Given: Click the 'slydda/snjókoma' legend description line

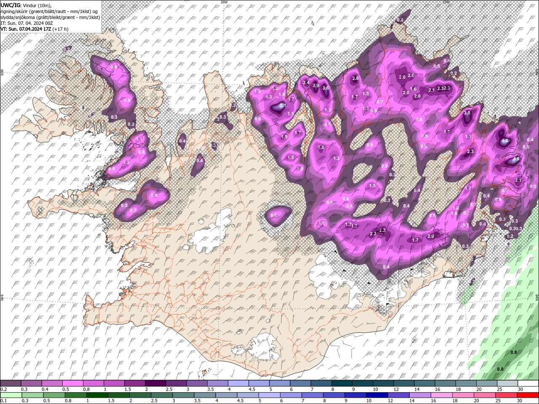Looking at the screenshot, I should (x=50, y=17).
